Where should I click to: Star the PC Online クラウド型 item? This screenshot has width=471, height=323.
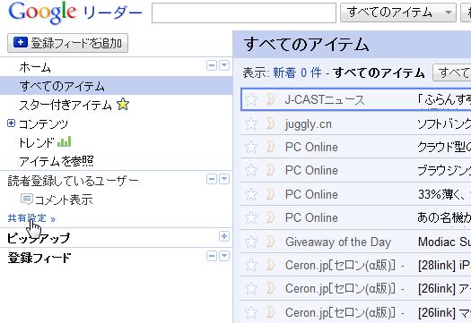click(x=251, y=147)
